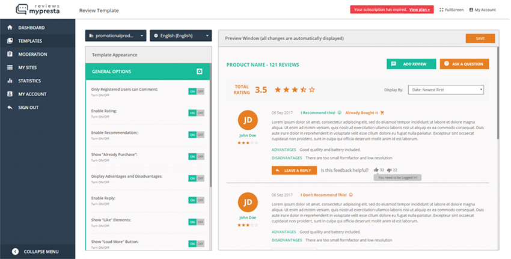
Task: Click the thumbs up icon with 32
Action: point(376,169)
